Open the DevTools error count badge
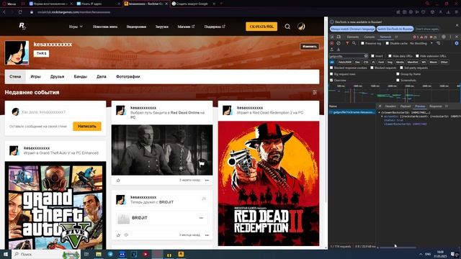The width and height of the screenshot is (461, 259). pos(416,37)
